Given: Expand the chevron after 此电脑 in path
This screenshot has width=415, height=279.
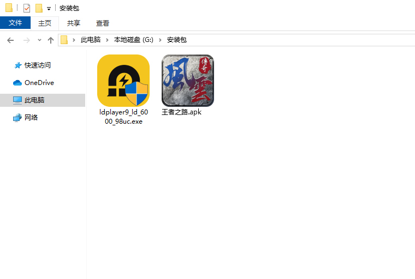Looking at the screenshot, I should pyautogui.click(x=107, y=40).
